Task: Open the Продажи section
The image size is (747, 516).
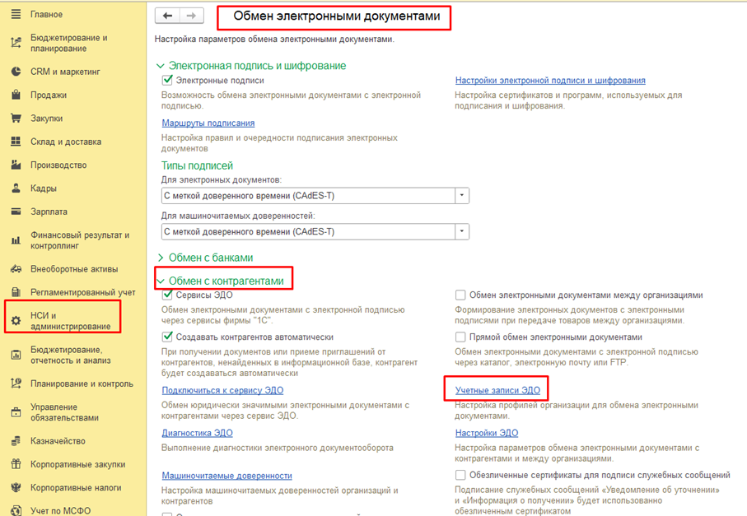Action: click(49, 95)
